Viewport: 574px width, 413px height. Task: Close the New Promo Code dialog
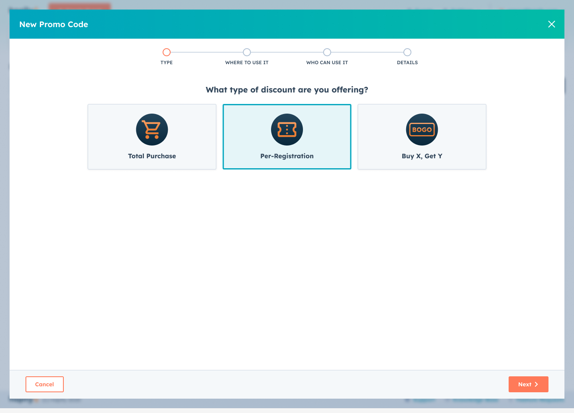552,24
